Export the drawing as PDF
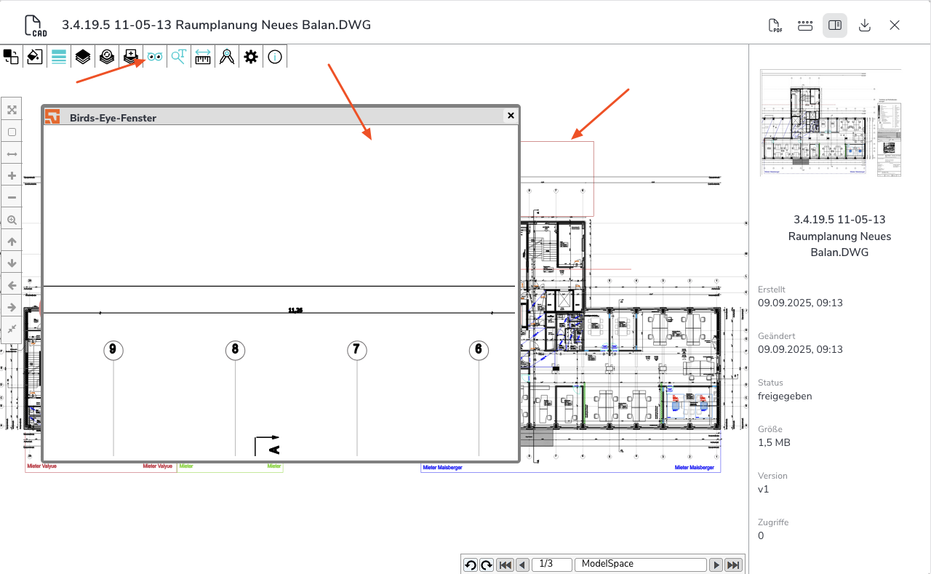The width and height of the screenshot is (931, 574). pos(775,25)
